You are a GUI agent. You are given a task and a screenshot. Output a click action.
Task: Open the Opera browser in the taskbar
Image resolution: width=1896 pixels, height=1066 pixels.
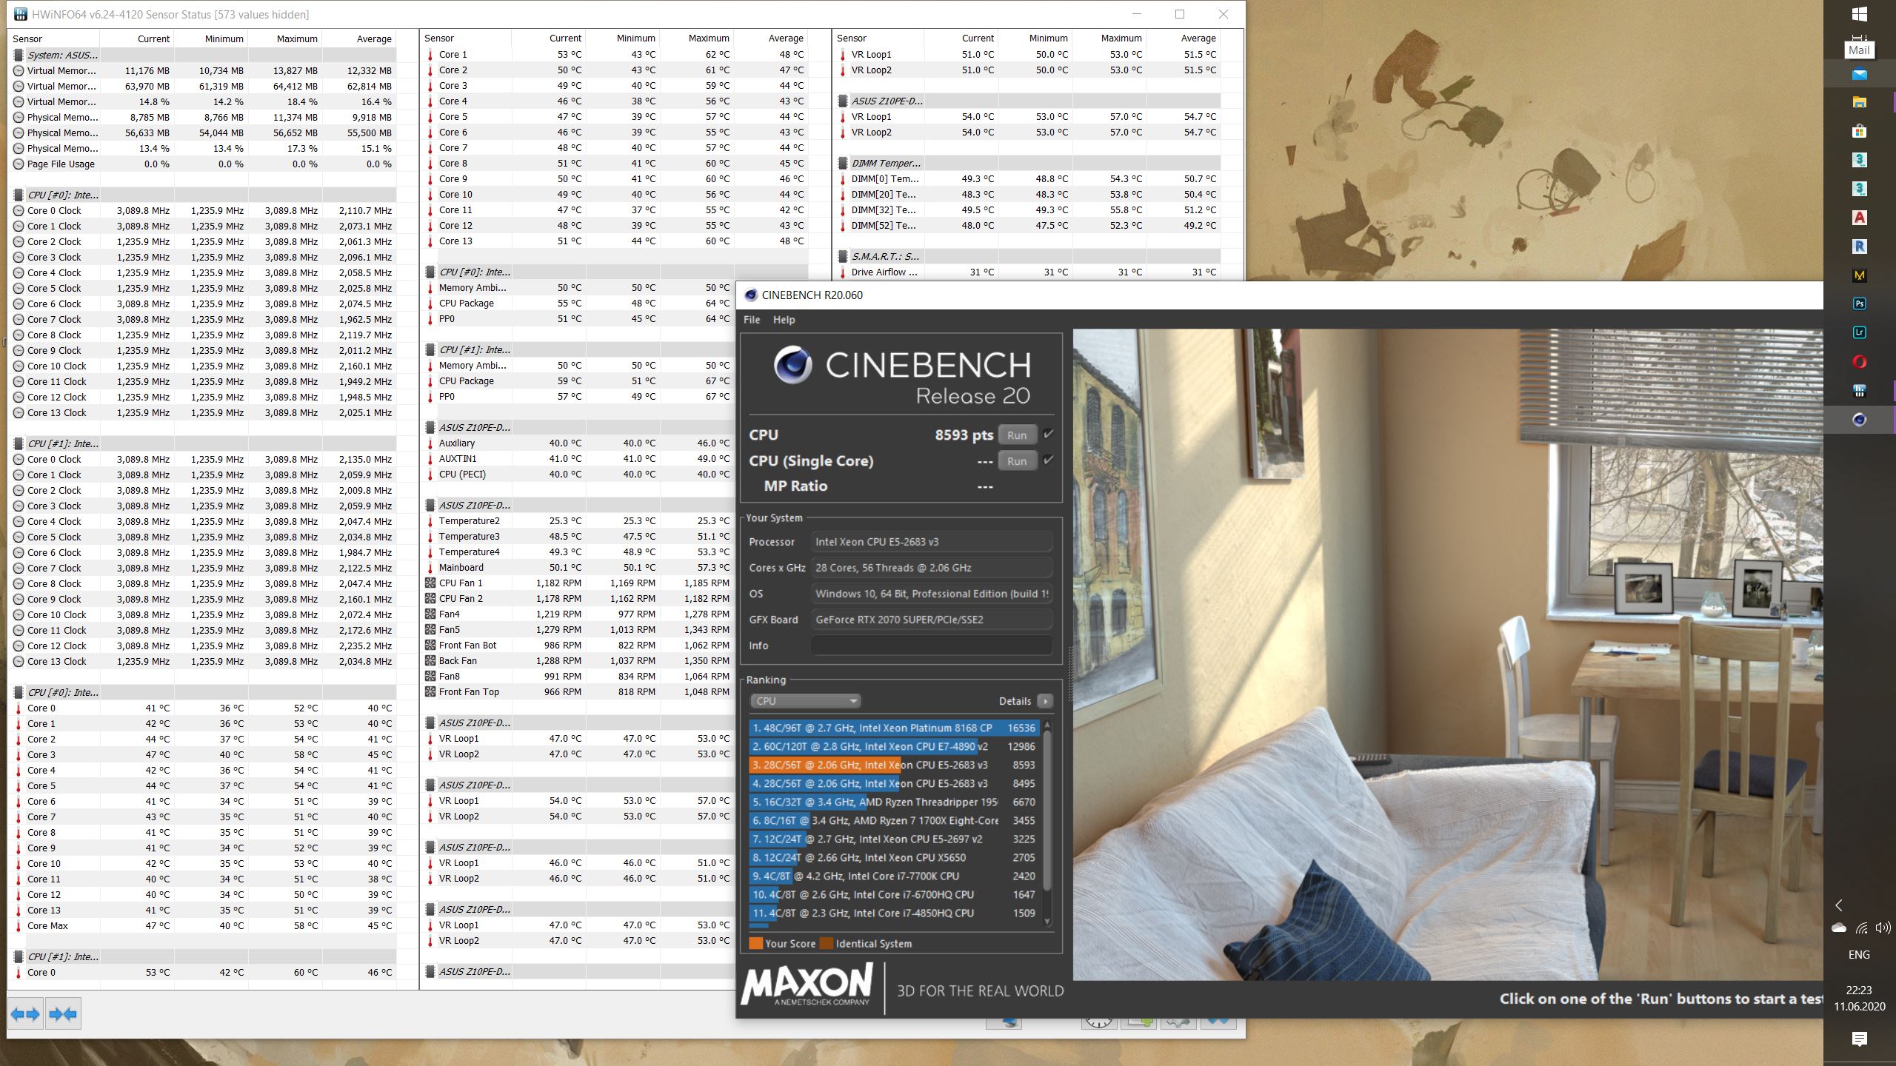coord(1859,362)
